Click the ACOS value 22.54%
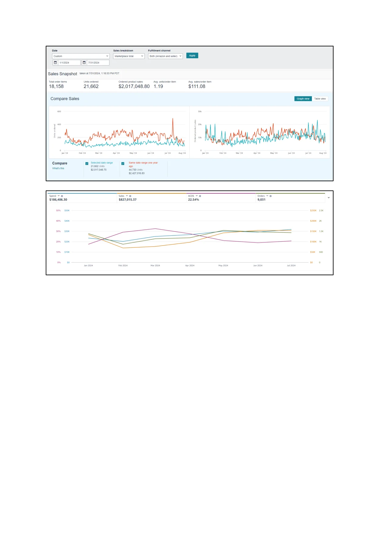 (x=194, y=200)
